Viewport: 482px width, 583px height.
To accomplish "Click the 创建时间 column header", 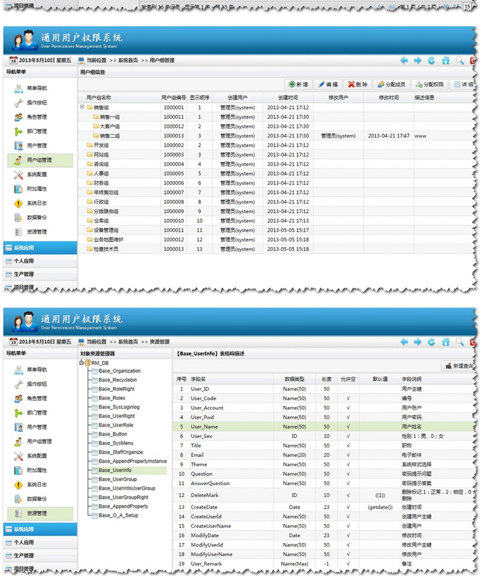I will [x=288, y=98].
